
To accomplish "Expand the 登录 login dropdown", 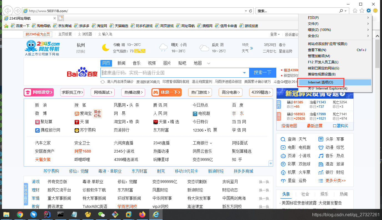I will coord(275,34).
